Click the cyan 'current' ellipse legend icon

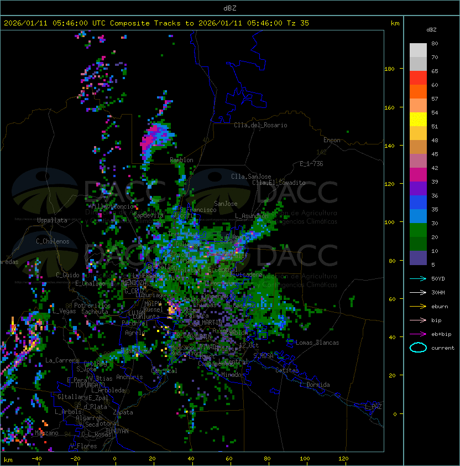point(418,348)
